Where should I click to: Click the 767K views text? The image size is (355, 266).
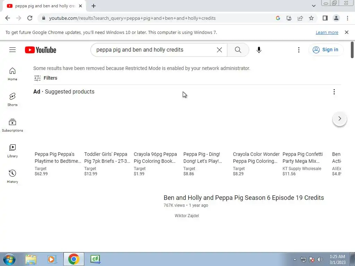coord(174,205)
